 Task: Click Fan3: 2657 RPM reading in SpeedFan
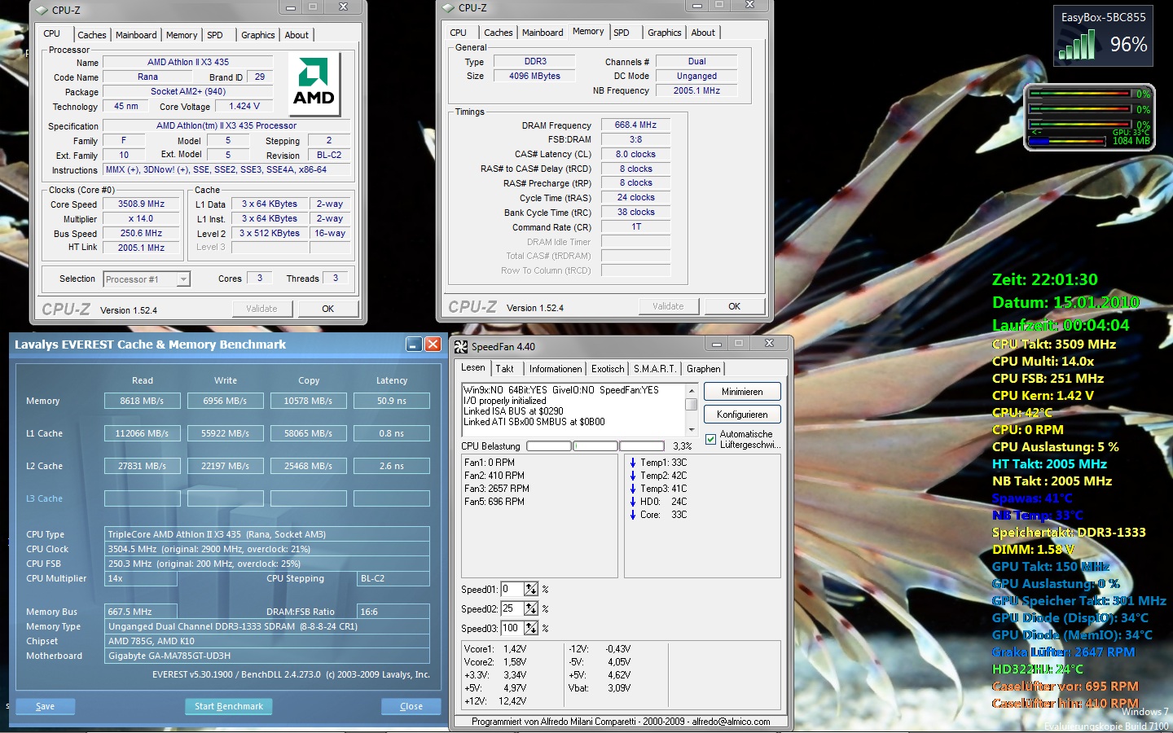(x=497, y=489)
